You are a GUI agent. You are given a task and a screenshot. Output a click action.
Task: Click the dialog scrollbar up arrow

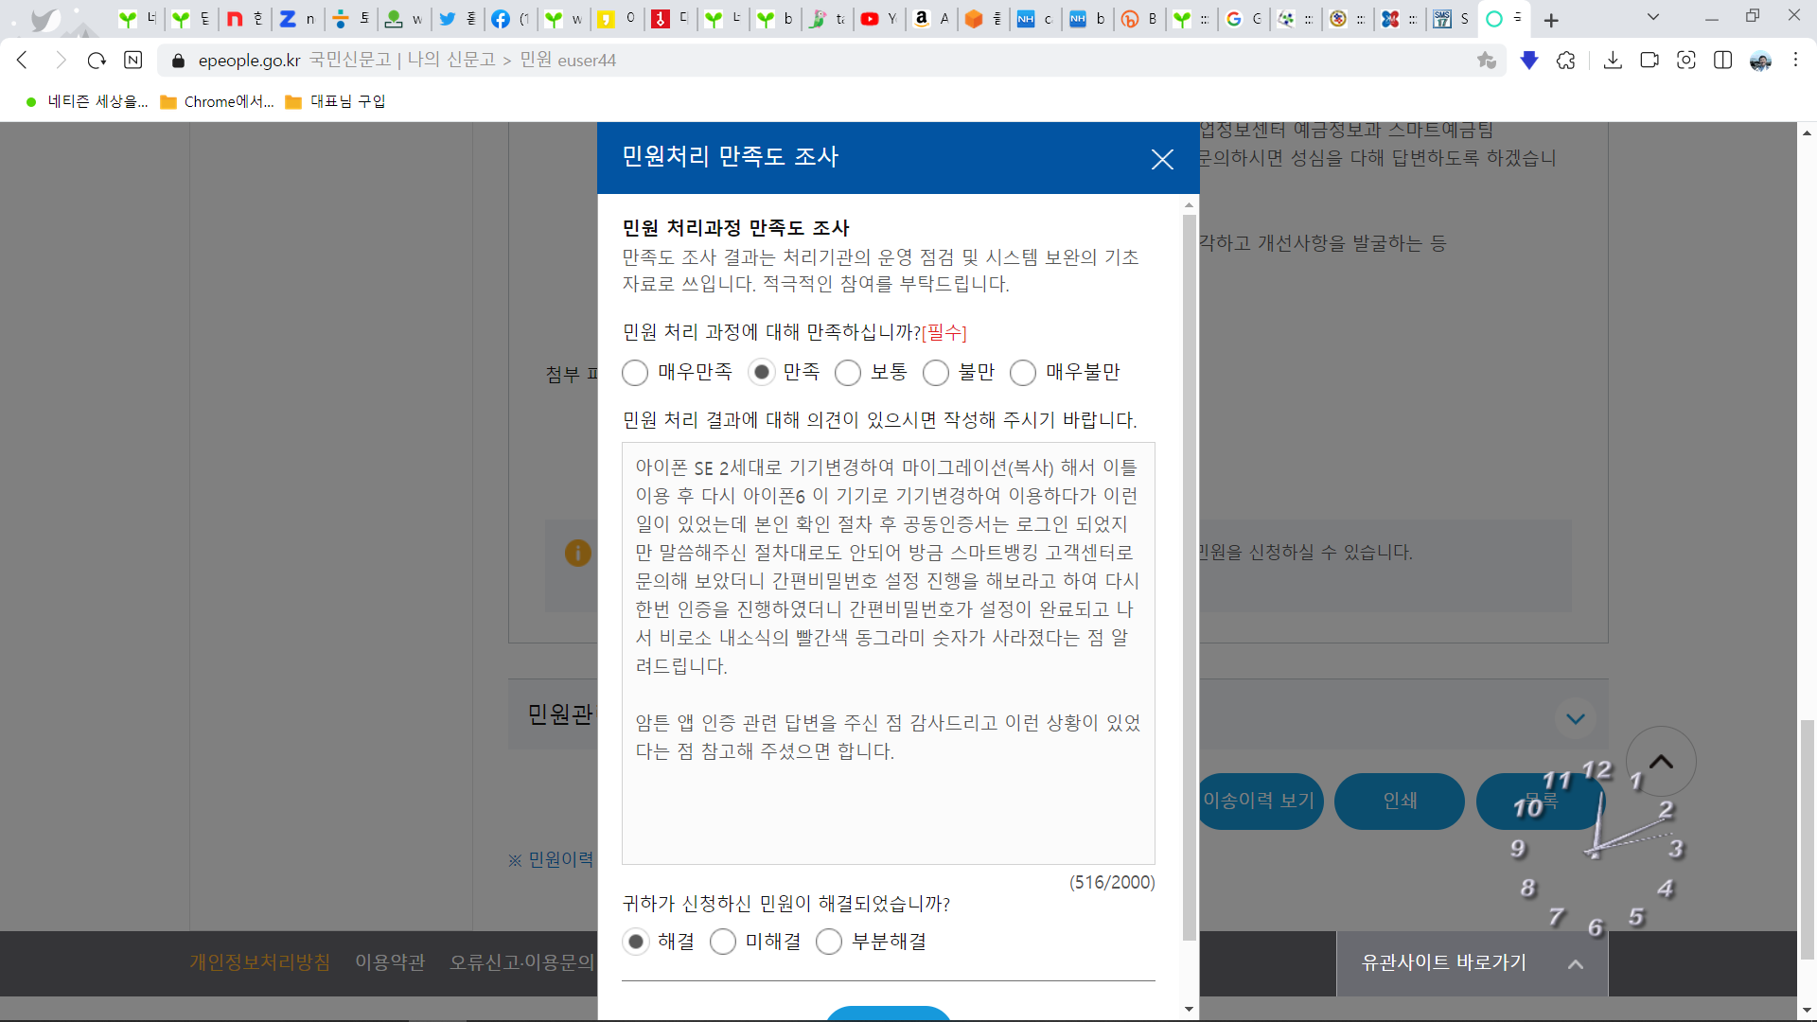pos(1190,204)
